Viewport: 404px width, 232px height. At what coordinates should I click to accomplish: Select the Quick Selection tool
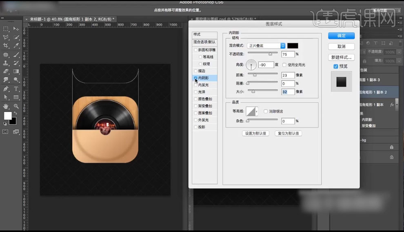pyautogui.click(x=16, y=37)
